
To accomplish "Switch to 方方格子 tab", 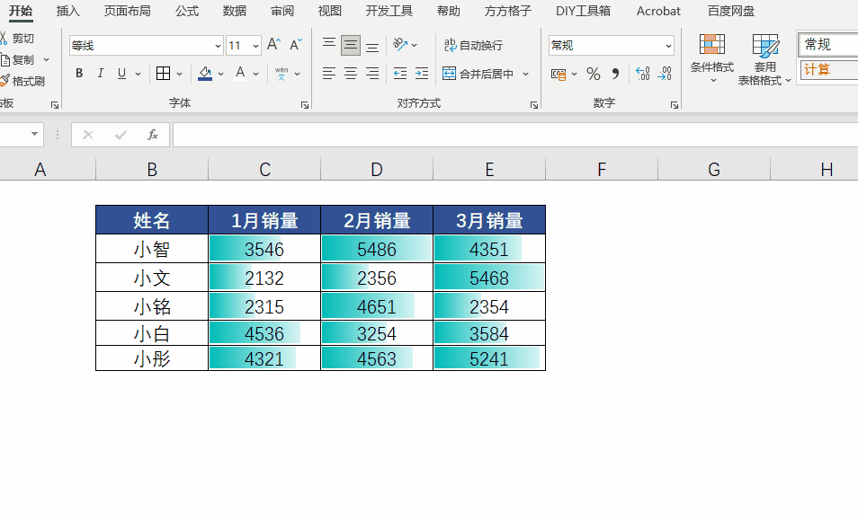I will 508,11.
